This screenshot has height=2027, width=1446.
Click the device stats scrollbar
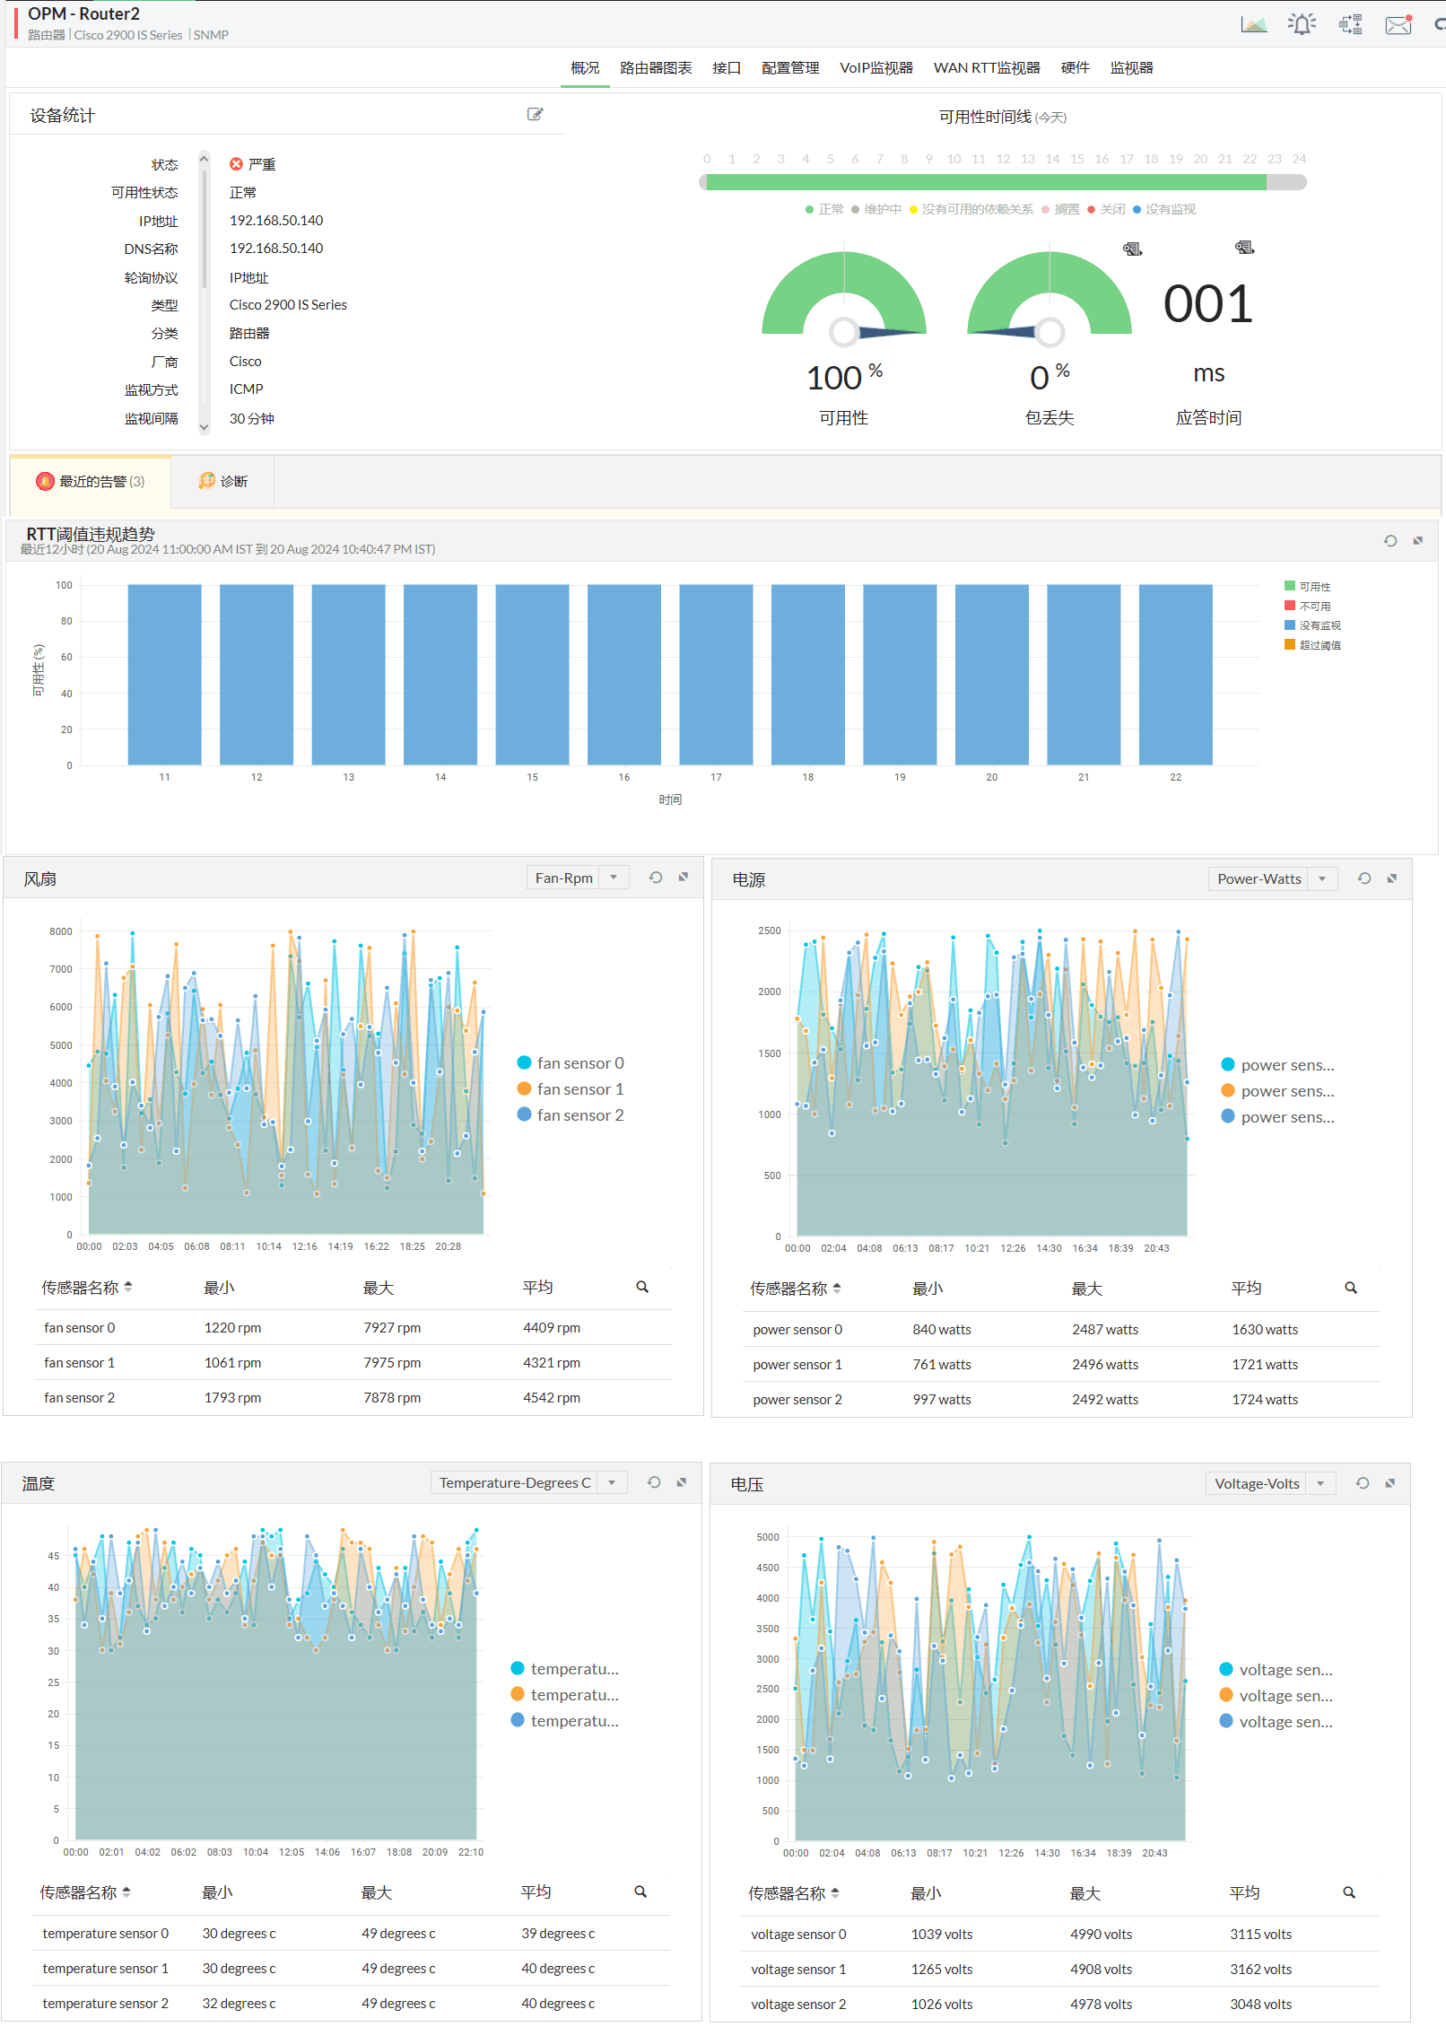tap(205, 229)
